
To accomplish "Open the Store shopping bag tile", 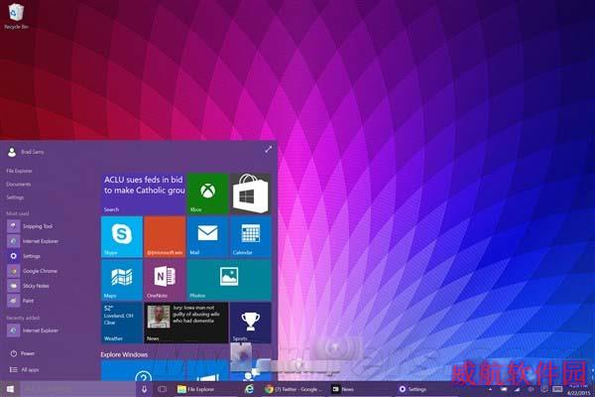I will pyautogui.click(x=251, y=194).
